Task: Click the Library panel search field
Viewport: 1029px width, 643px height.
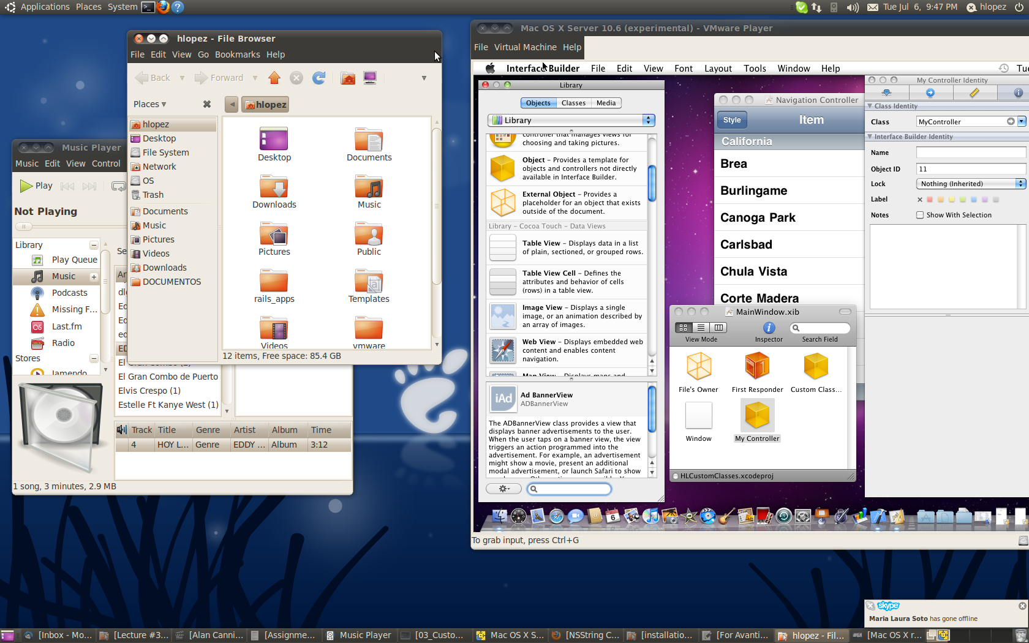Action: (570, 489)
